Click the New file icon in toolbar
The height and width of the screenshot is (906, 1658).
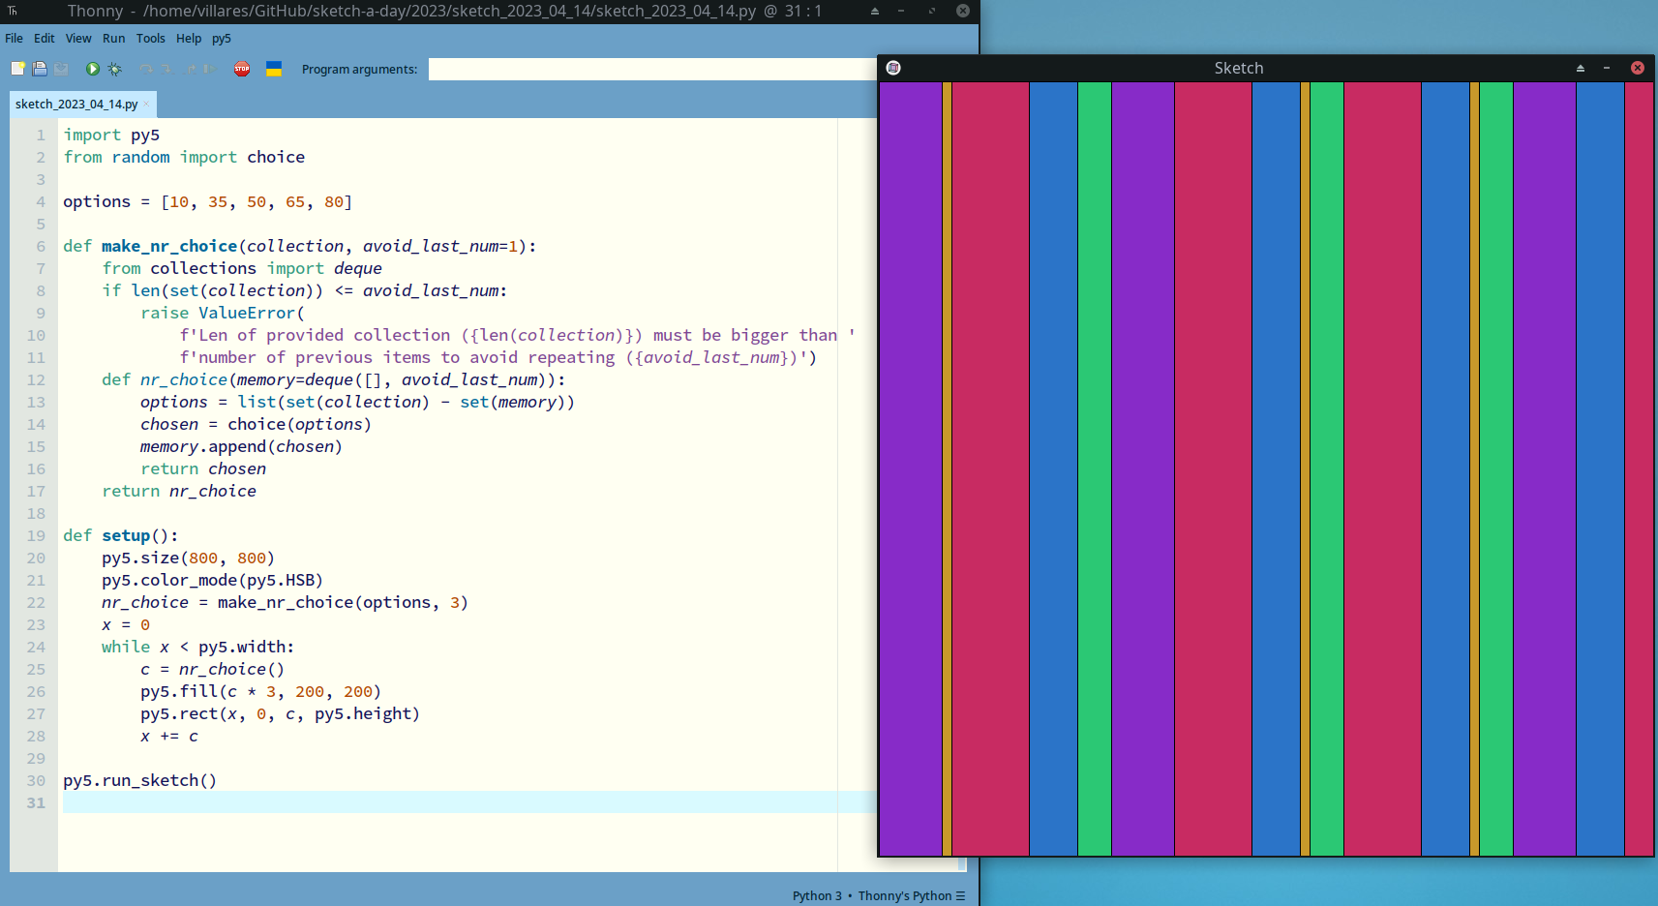pos(17,69)
